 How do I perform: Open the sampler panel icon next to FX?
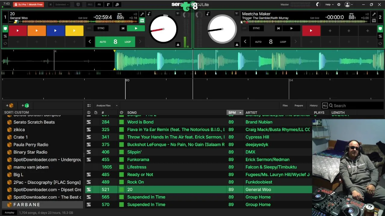108,4
